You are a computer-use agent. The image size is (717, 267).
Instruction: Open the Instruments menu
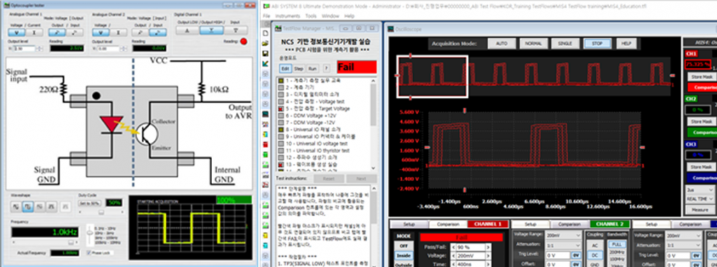pos(288,16)
